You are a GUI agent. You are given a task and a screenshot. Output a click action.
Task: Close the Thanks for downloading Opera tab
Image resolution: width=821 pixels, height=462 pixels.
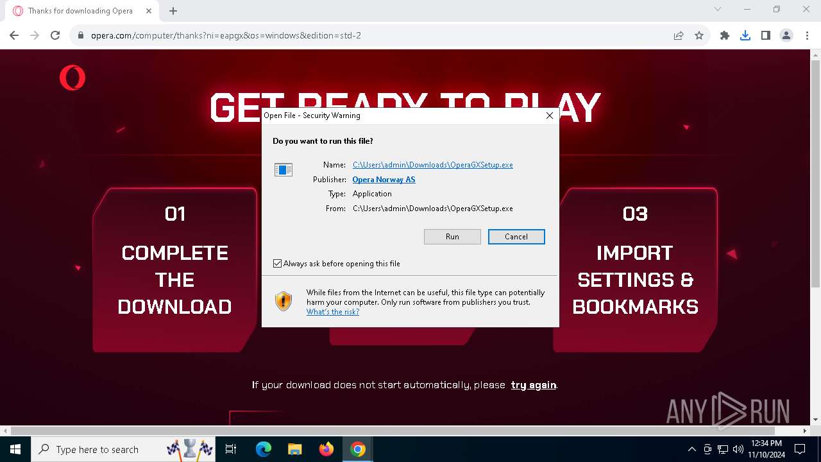pyautogui.click(x=149, y=11)
